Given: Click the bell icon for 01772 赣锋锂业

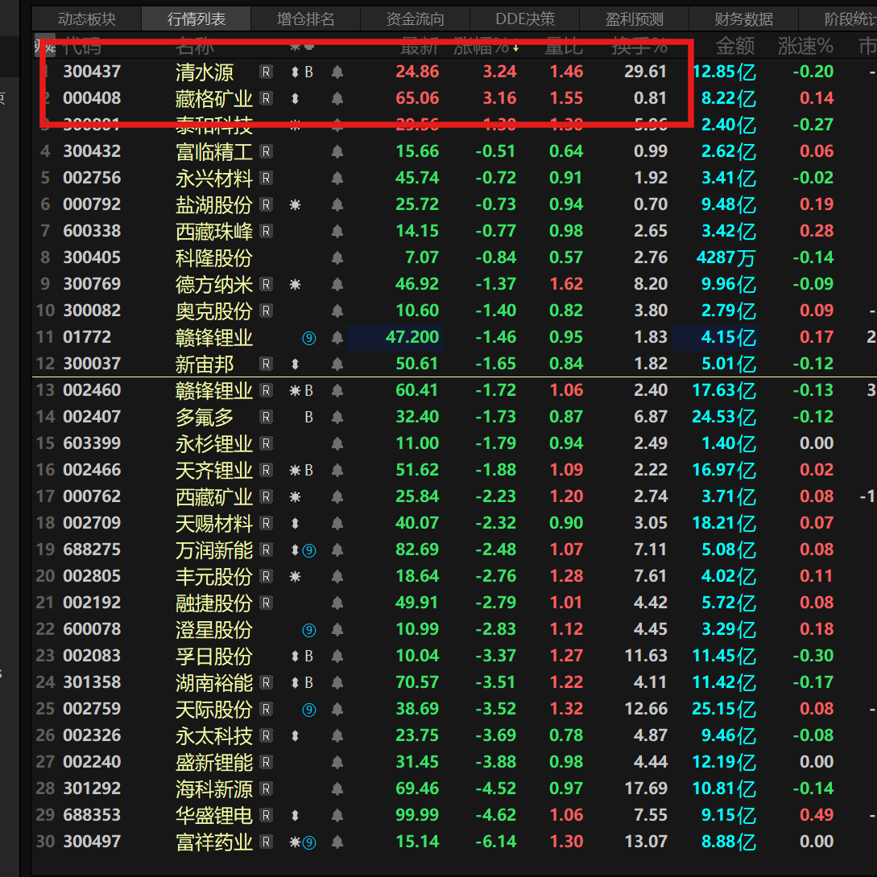Looking at the screenshot, I should (x=337, y=338).
